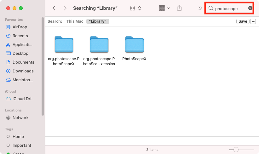Select This Mac search scope
Viewport: 259px width, 154px height.
pyautogui.click(x=75, y=21)
